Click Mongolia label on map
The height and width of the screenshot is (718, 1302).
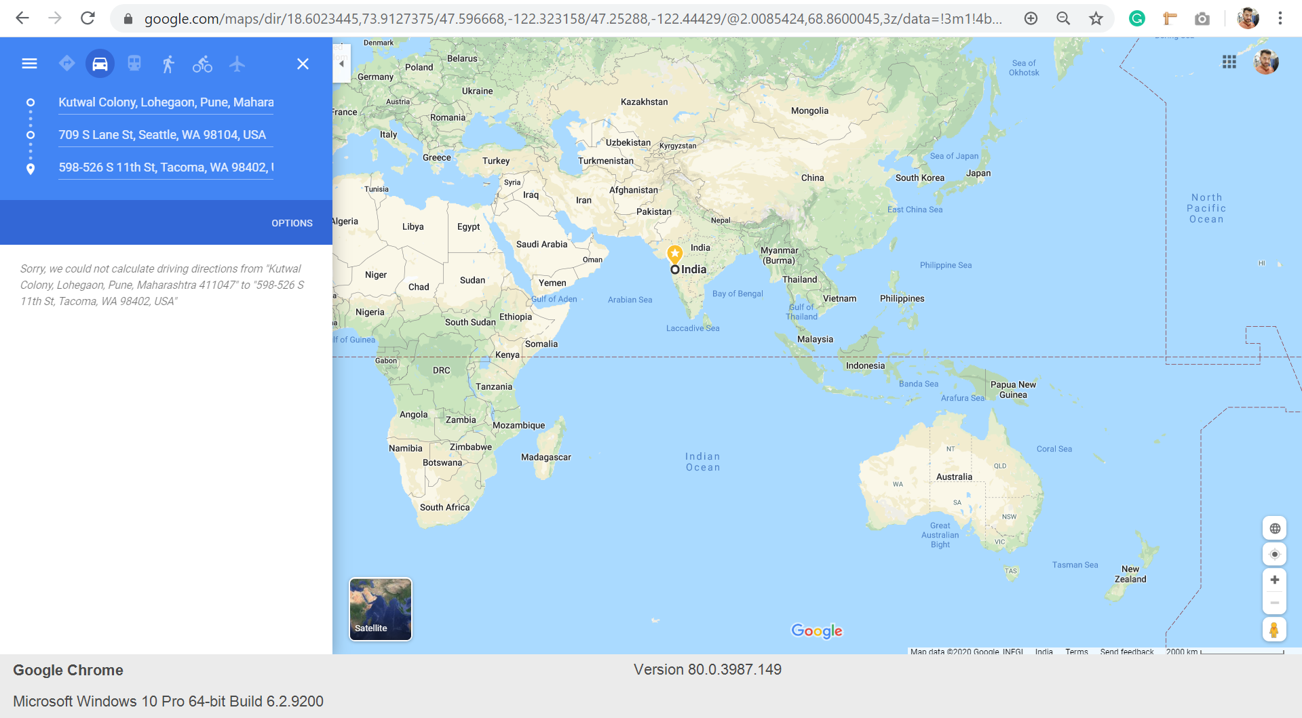pyautogui.click(x=809, y=111)
